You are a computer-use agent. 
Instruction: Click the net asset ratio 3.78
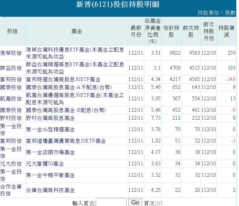(x=156, y=130)
